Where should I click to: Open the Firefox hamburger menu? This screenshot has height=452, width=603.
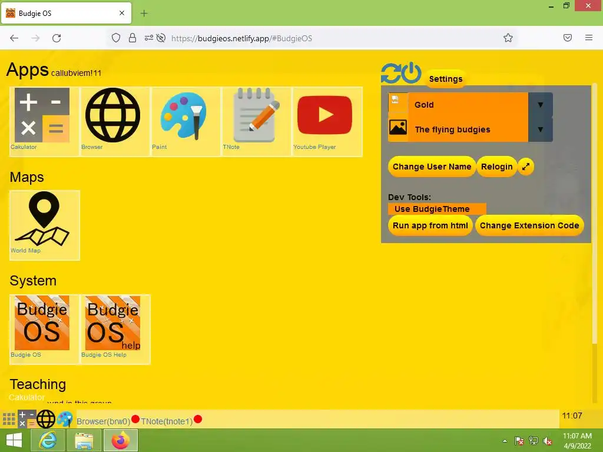click(x=589, y=38)
